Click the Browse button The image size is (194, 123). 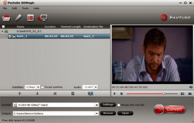tap(108, 113)
